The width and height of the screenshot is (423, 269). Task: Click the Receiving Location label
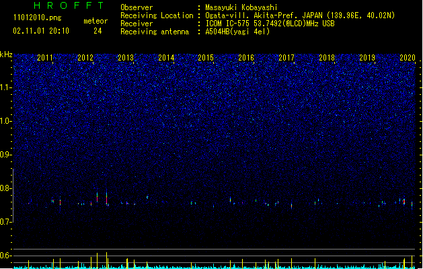click(157, 15)
